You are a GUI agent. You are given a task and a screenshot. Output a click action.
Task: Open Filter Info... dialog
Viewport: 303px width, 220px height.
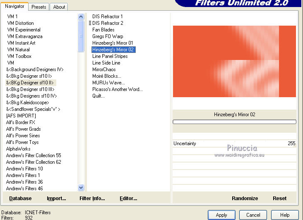click(x=92, y=198)
